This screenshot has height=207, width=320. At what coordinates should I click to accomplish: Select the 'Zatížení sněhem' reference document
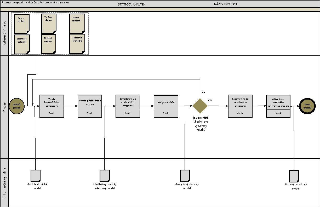point(49,44)
